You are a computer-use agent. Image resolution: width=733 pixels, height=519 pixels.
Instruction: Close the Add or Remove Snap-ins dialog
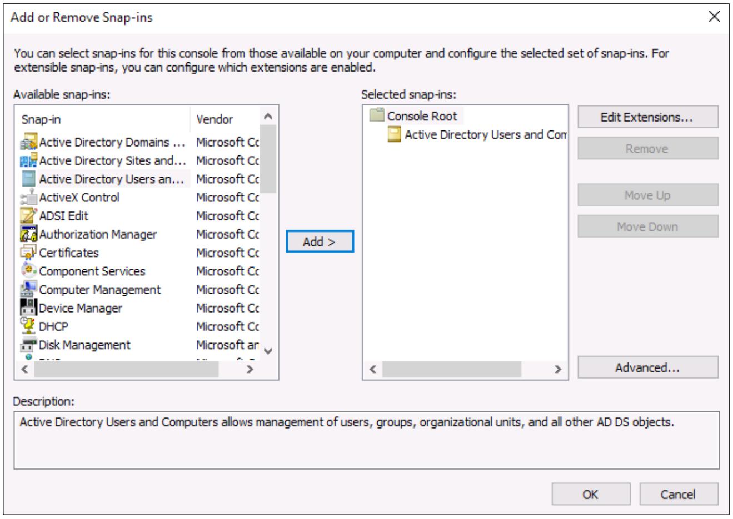(715, 17)
